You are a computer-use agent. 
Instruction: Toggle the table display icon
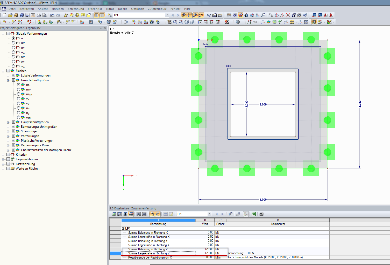pyautogui.click(x=102, y=15)
